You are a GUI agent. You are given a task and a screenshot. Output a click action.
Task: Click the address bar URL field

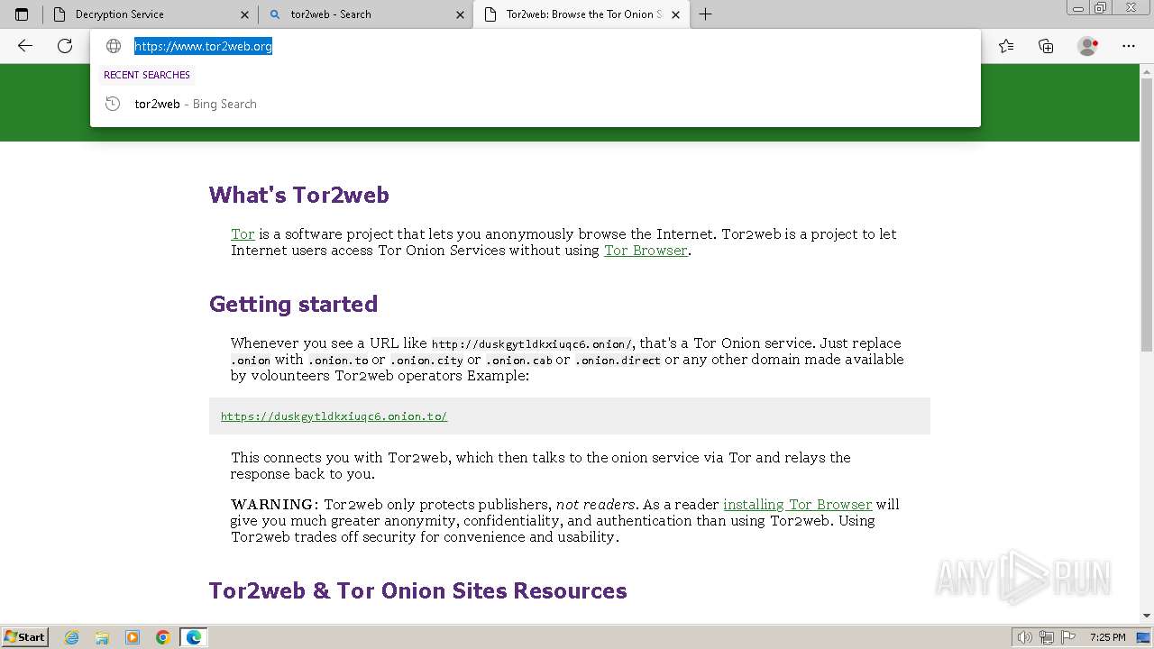535,46
